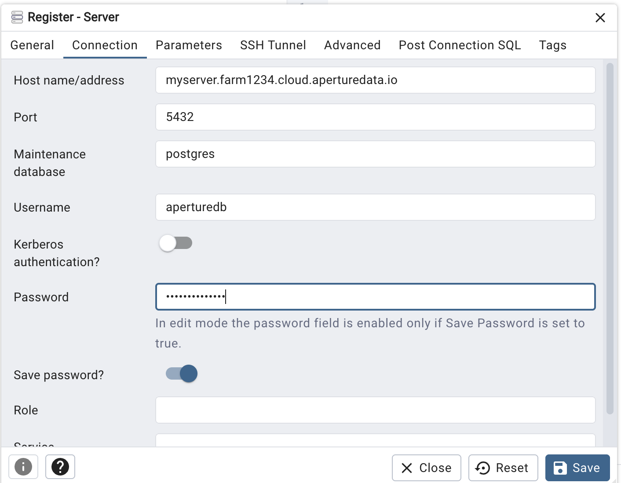Image resolution: width=621 pixels, height=483 pixels.
Task: Click the server icon beside Register - Server
Action: pos(17,18)
